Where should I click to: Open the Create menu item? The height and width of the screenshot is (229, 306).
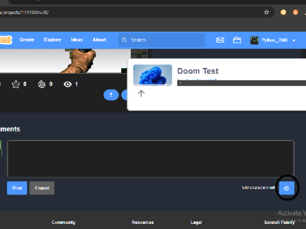click(x=27, y=39)
